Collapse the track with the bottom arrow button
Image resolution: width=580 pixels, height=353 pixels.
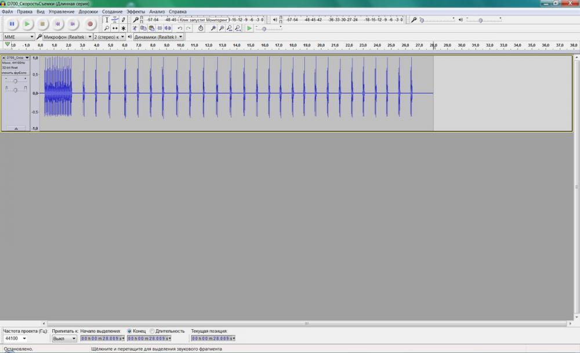(16, 128)
